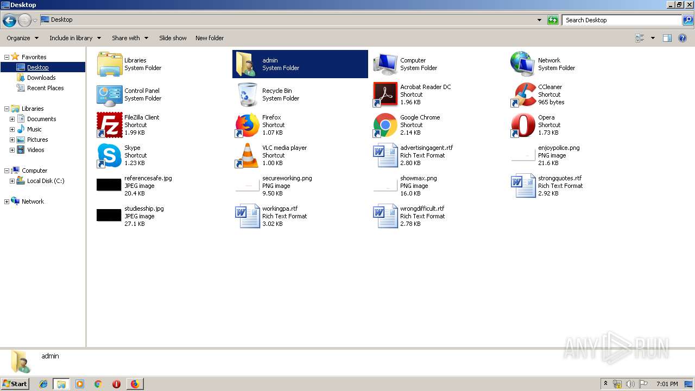695x391 pixels.
Task: Select Recent Places in Favorites
Action: (x=45, y=88)
